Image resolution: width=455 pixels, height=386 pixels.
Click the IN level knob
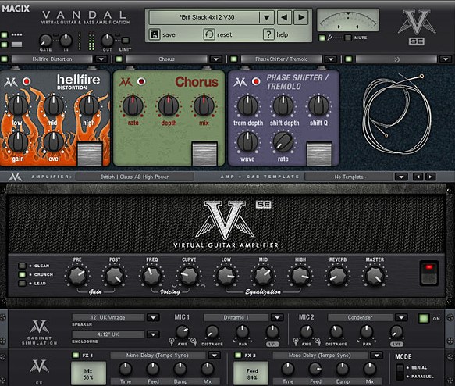click(x=66, y=40)
